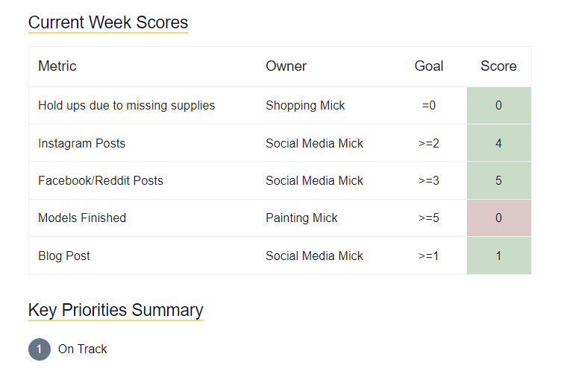Click the green Hold ups score cell
Screen dimensions: 561x380
point(498,106)
